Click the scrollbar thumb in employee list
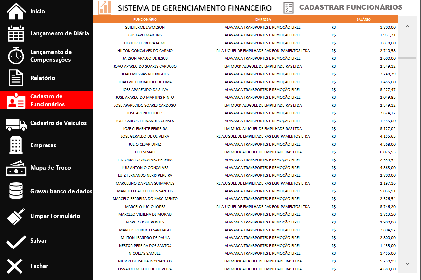The height and width of the screenshot is (280, 421). coord(407,58)
